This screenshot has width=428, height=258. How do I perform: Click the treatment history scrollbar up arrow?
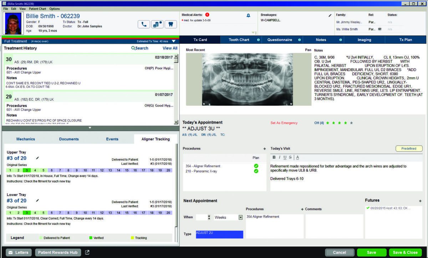coord(176,57)
